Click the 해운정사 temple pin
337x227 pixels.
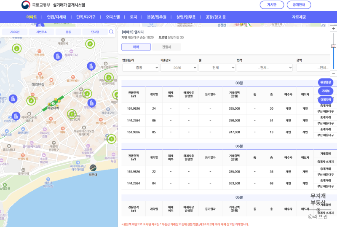point(63,40)
